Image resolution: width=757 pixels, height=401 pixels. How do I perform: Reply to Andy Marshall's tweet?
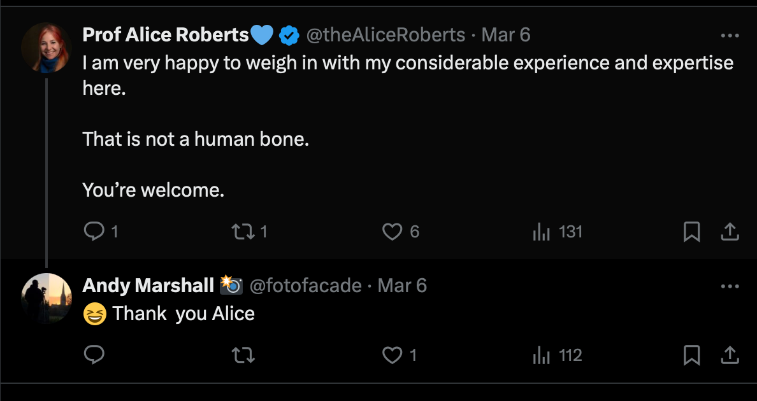94,355
